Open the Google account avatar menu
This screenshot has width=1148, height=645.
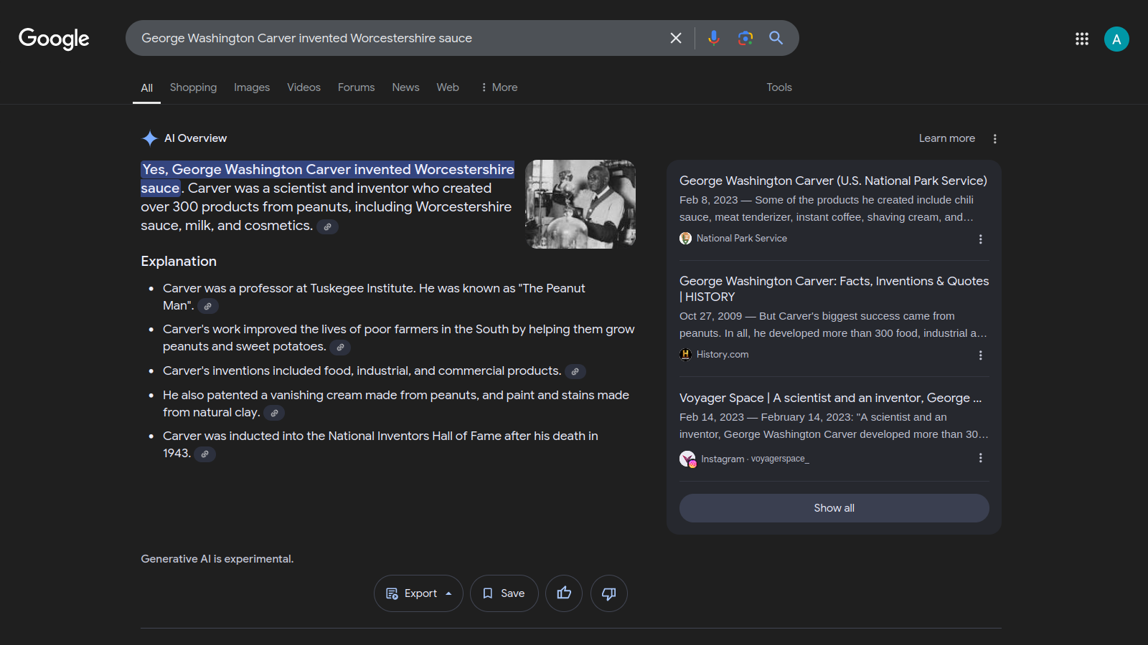point(1116,39)
